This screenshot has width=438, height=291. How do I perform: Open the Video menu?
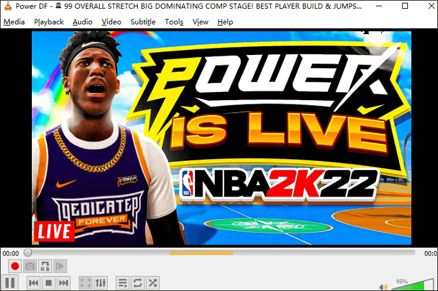tap(111, 22)
